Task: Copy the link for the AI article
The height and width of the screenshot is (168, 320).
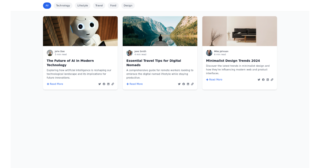Action: tap(113, 84)
